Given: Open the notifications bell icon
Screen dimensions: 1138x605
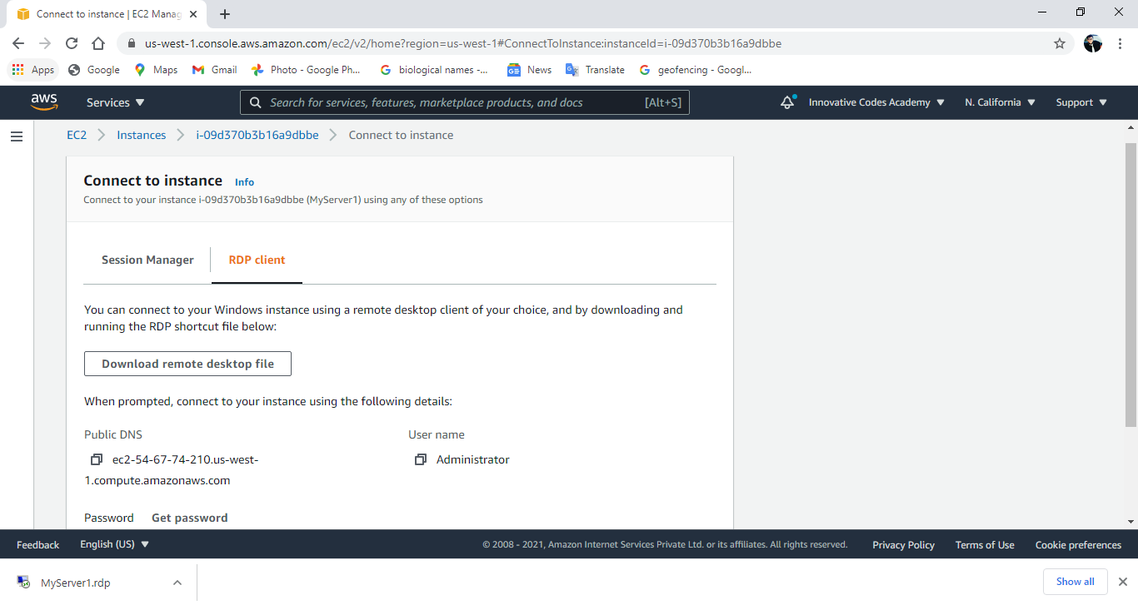Looking at the screenshot, I should point(787,102).
